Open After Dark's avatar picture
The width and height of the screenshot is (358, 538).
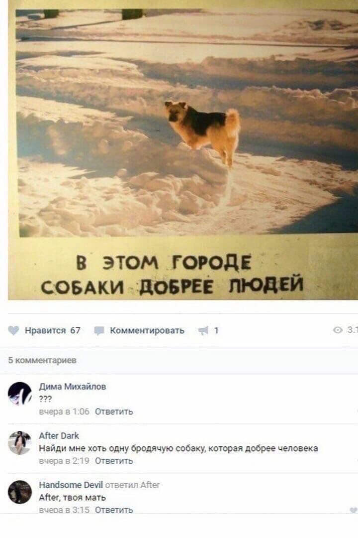click(x=20, y=443)
